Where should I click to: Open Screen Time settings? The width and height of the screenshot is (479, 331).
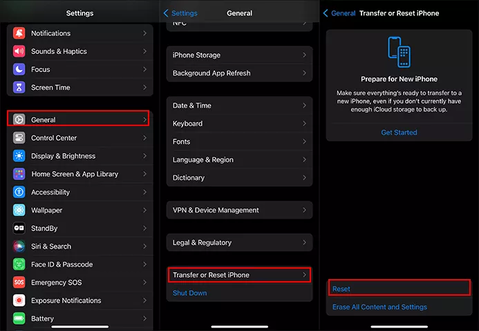(x=79, y=87)
